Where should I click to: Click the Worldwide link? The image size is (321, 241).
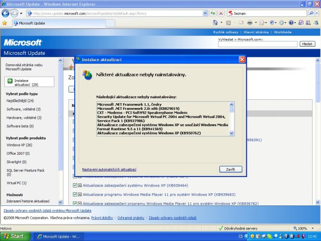[x=283, y=32]
